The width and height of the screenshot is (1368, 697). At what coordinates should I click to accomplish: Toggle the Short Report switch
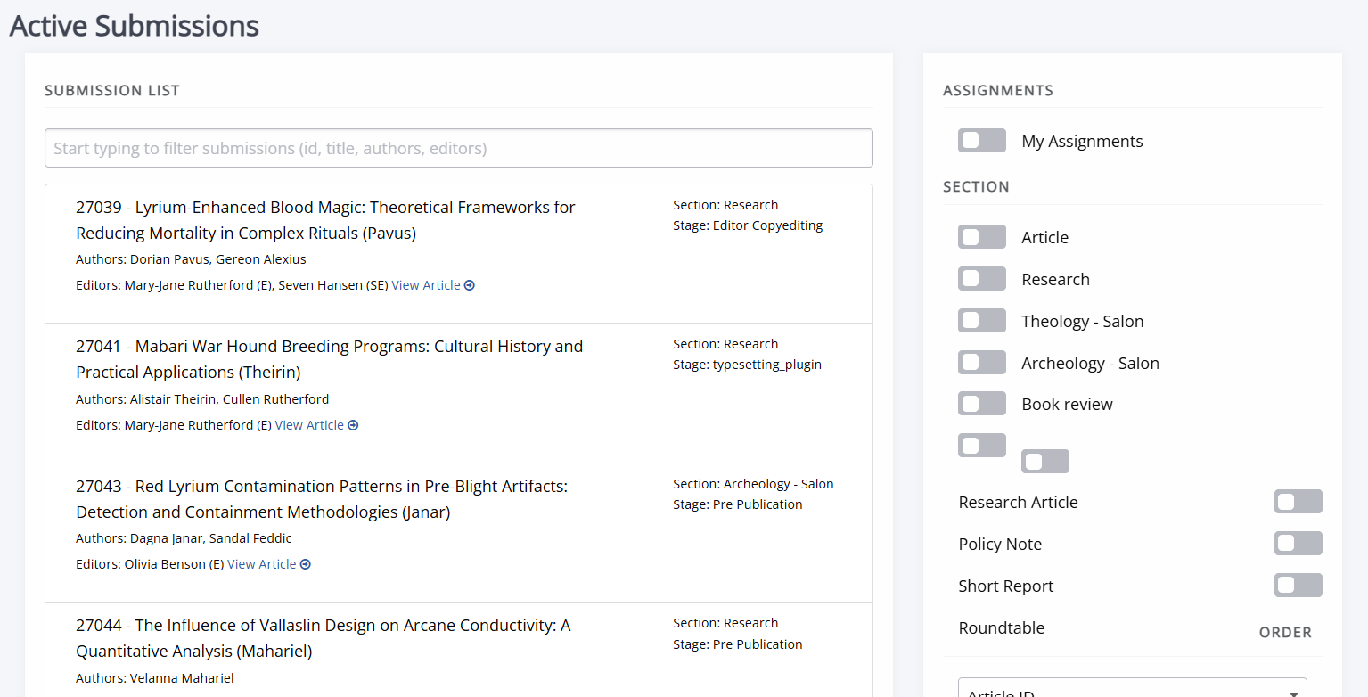(1298, 586)
